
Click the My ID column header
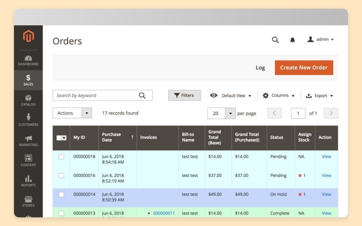(84, 138)
